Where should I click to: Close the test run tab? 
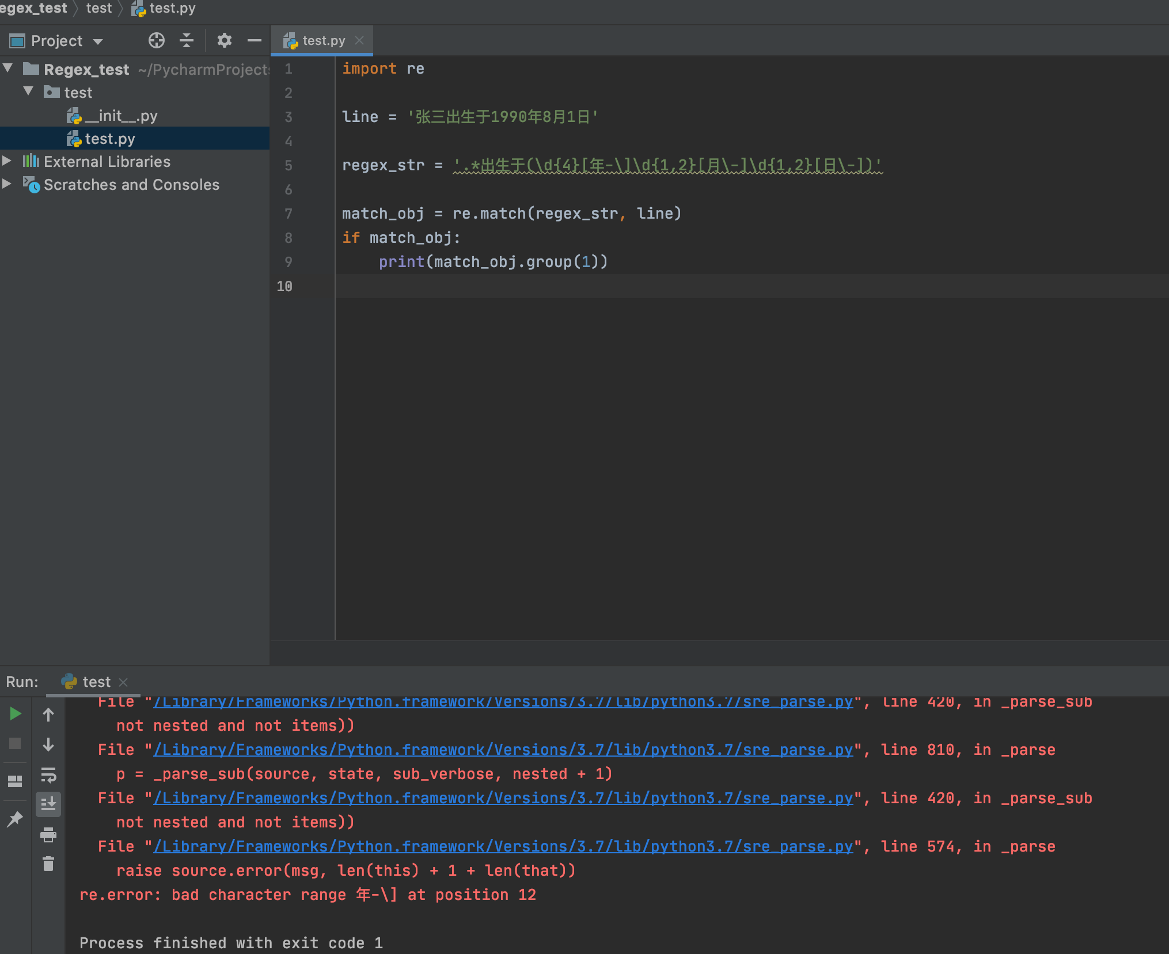point(123,682)
